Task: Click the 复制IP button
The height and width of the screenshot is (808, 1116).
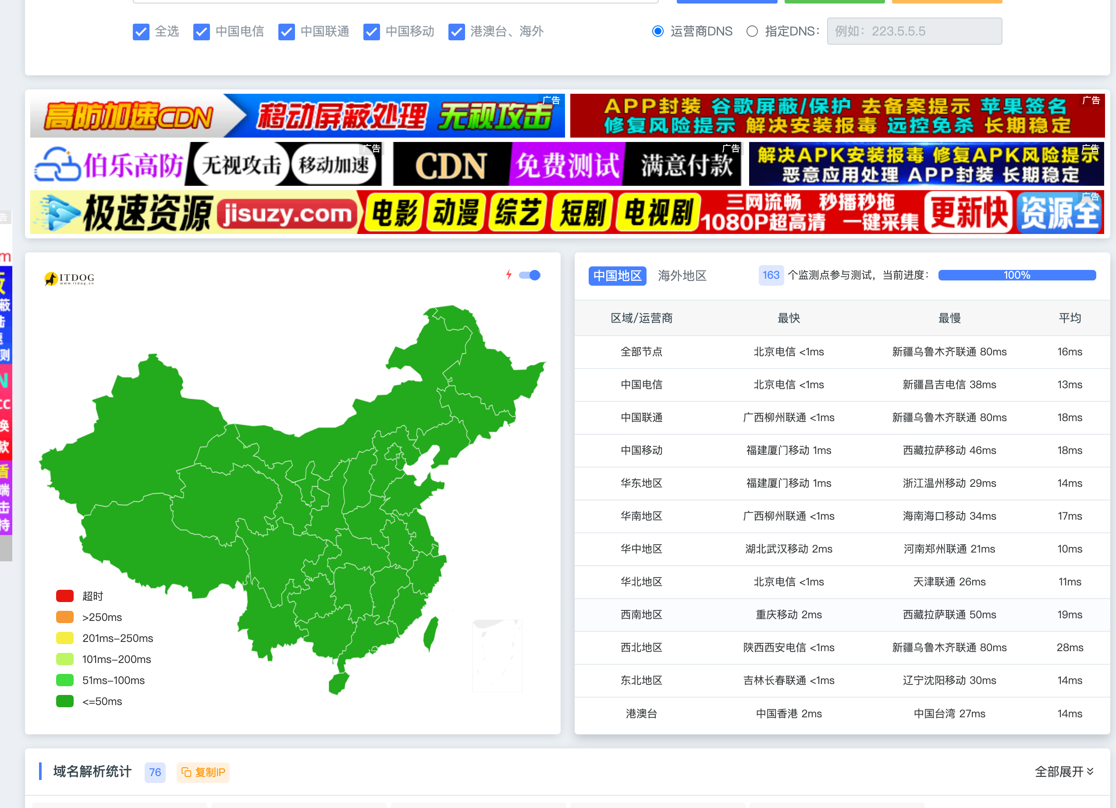Action: 203,773
